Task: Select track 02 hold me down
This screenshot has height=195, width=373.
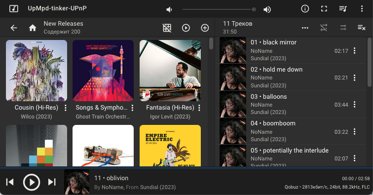Action: pyautogui.click(x=290, y=77)
